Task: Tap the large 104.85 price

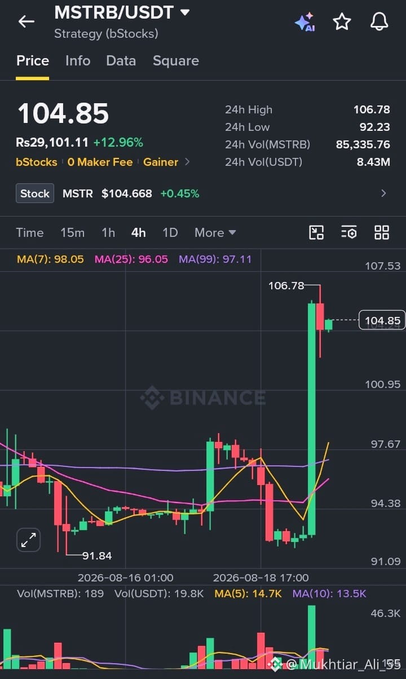Action: tap(63, 113)
